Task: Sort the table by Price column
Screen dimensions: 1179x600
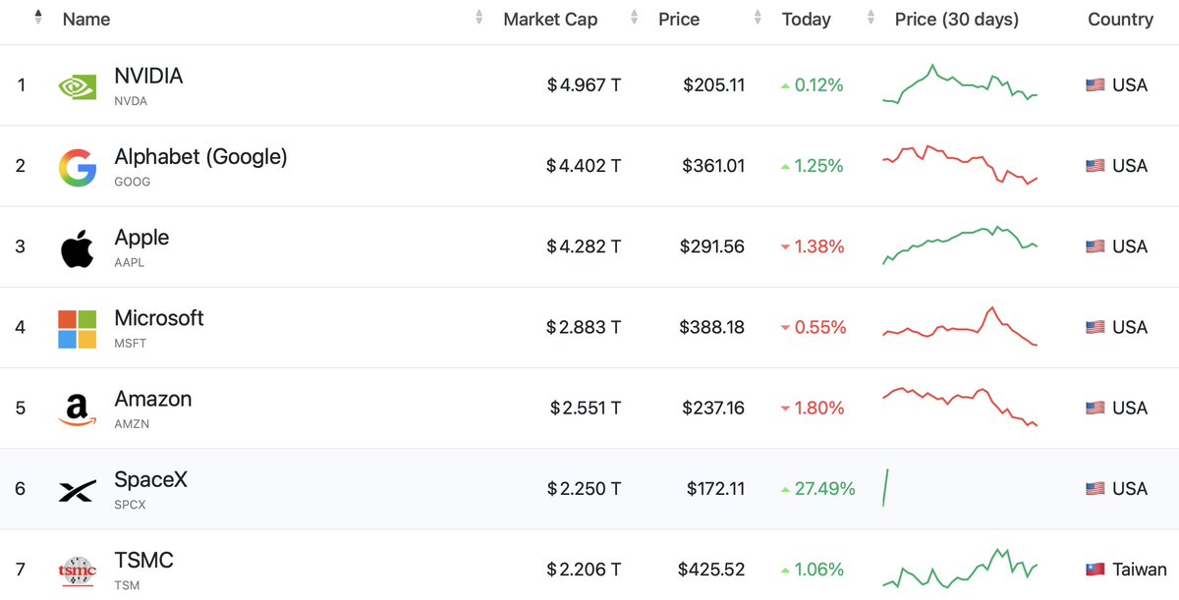Action: click(x=679, y=19)
